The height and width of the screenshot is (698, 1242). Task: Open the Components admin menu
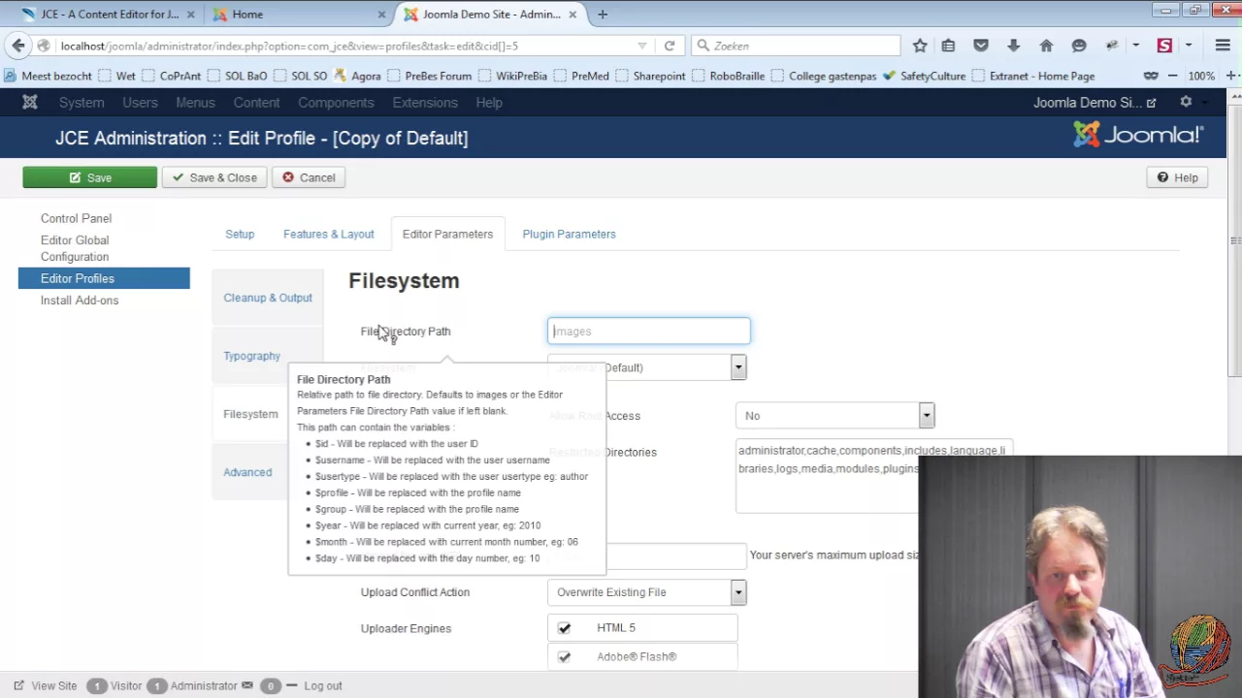336,102
